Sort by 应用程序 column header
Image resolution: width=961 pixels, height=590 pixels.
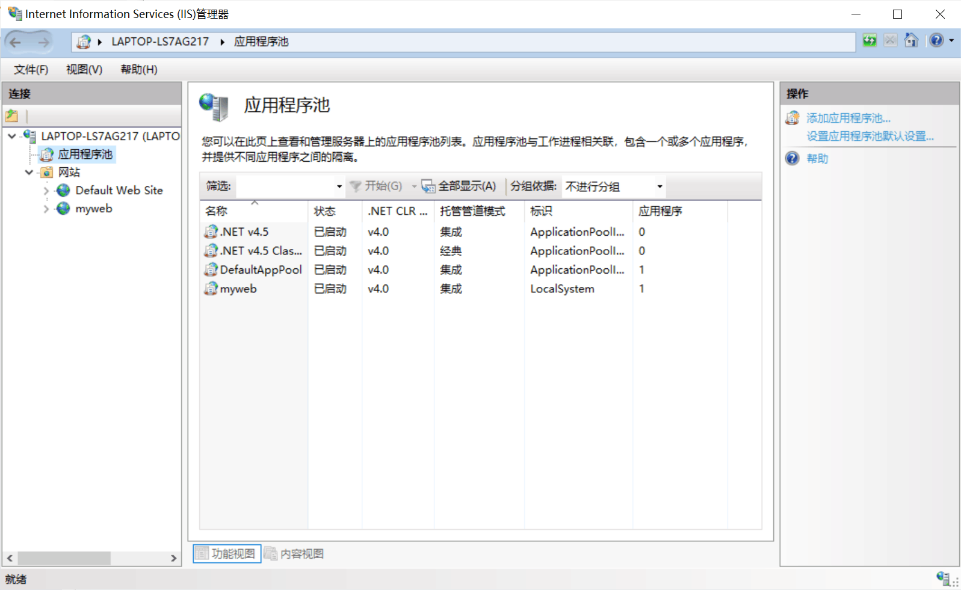coord(680,211)
